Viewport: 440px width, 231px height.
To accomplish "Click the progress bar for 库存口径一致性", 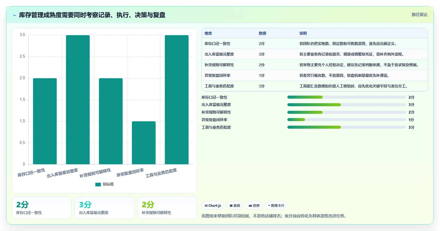I will 347,97.
